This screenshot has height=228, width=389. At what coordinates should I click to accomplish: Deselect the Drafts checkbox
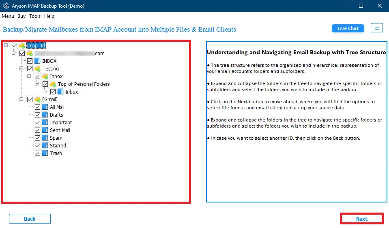pos(37,115)
